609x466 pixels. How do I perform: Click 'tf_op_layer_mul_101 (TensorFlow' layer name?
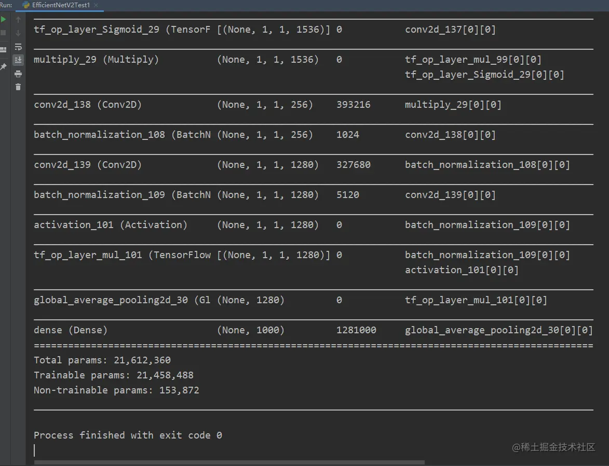[123, 255]
